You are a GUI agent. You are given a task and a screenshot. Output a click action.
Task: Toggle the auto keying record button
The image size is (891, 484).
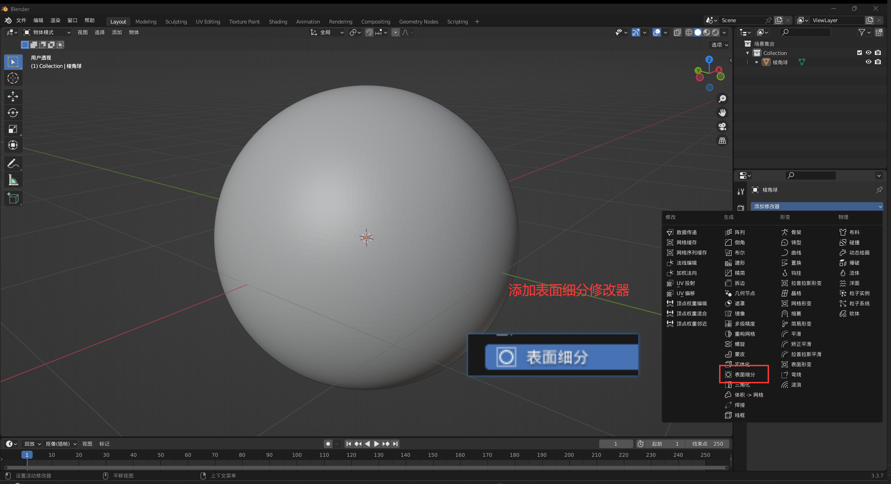[x=328, y=444]
